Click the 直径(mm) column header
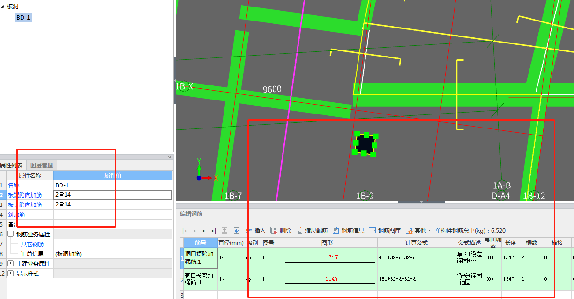The image size is (574, 299). [x=231, y=242]
